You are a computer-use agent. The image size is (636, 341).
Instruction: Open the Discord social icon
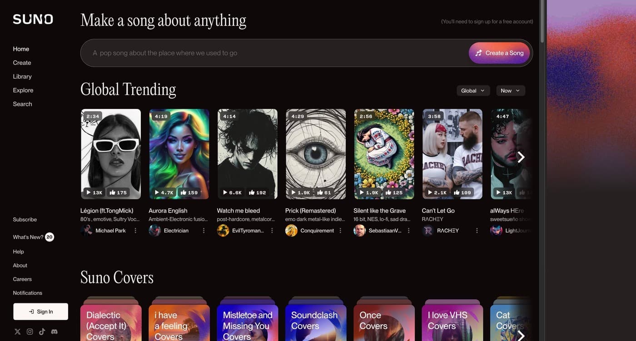click(54, 332)
